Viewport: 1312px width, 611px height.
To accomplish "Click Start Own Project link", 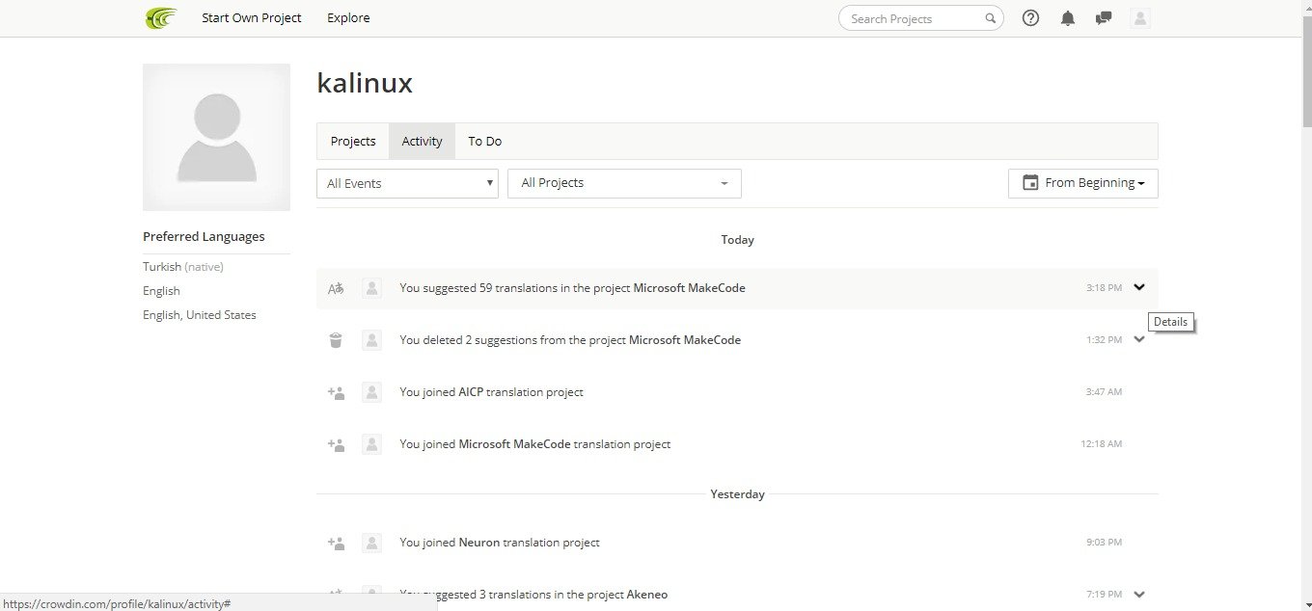I will click(x=252, y=18).
